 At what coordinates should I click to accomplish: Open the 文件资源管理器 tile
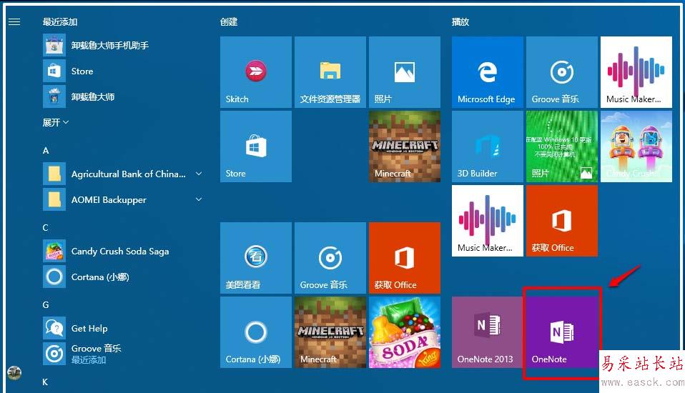tap(330, 72)
